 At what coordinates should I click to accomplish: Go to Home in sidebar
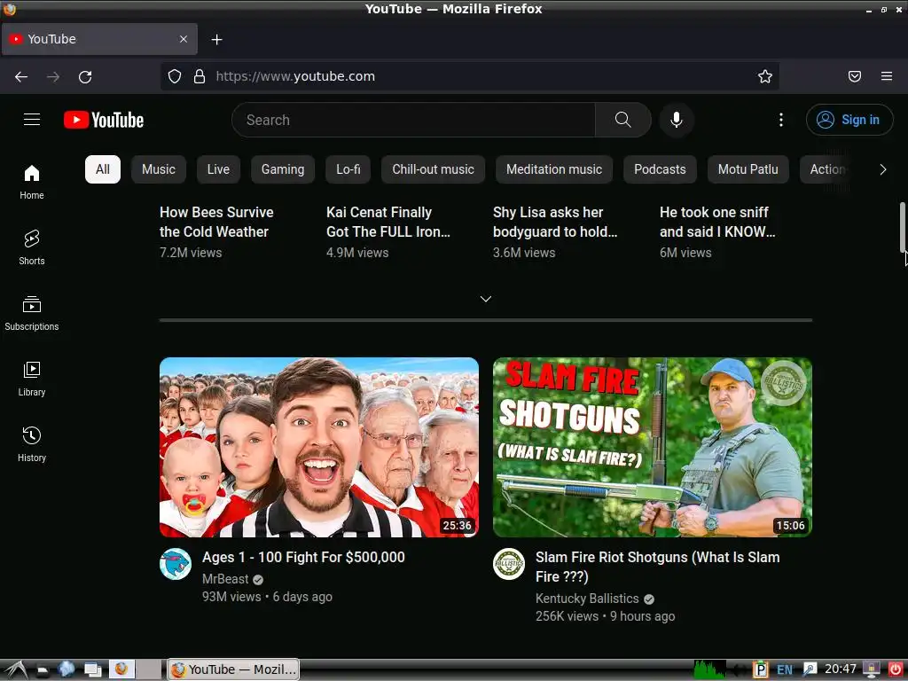click(x=32, y=182)
